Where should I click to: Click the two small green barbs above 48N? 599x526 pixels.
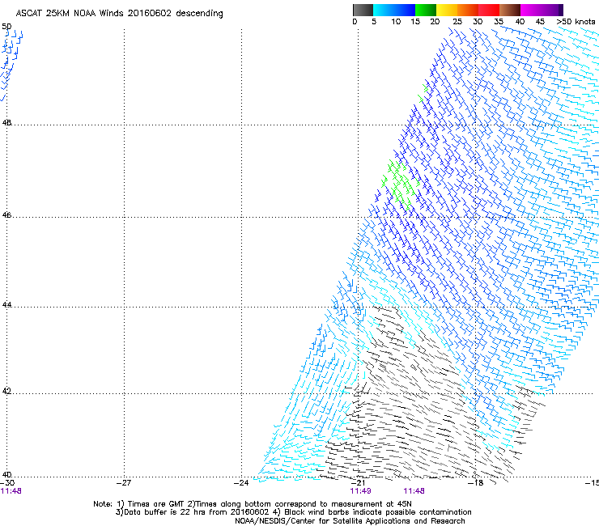pyautogui.click(x=423, y=93)
